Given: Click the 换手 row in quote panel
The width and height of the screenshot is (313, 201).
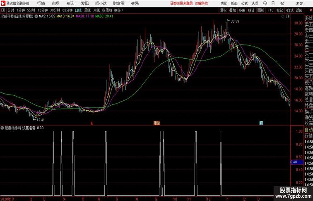Looking at the screenshot, I should pyautogui.click(x=308, y=112).
